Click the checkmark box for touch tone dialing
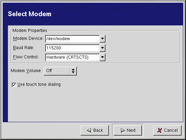The image size is (186, 140). click(x=14, y=85)
